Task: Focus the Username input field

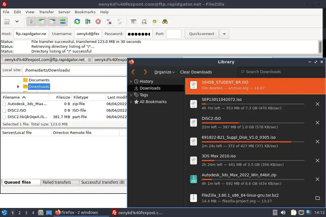Action: 88,34
